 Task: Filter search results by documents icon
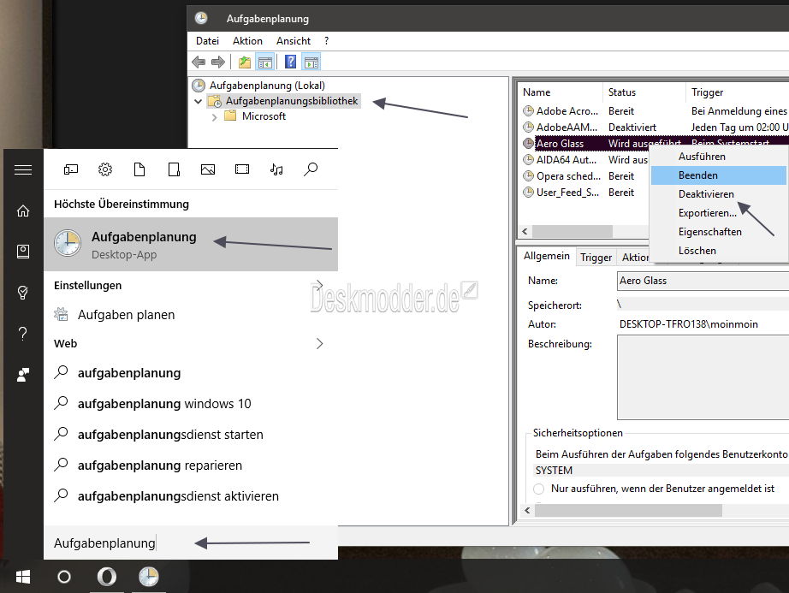(139, 169)
